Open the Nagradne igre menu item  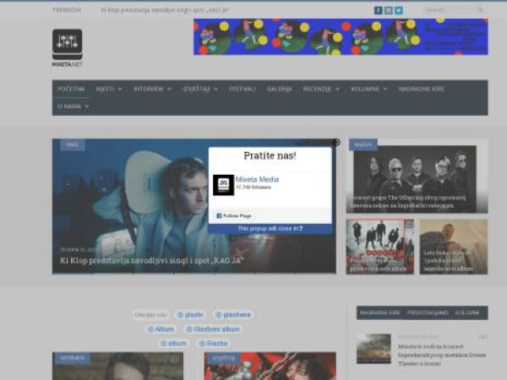[422, 89]
